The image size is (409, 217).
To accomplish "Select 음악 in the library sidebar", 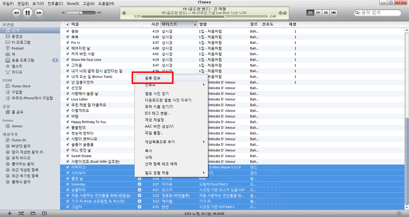I will [30, 30].
